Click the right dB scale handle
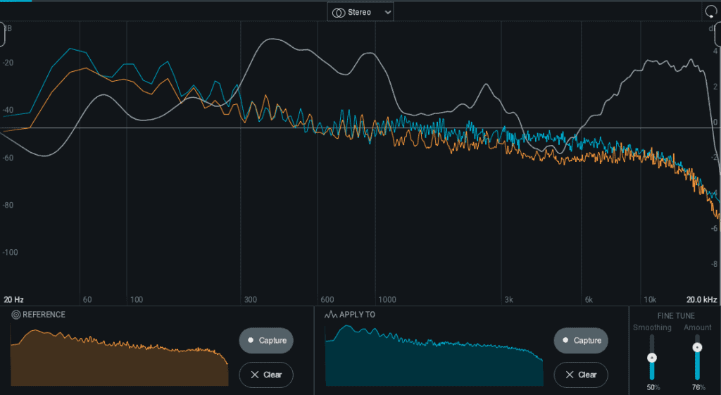The width and height of the screenshot is (721, 395). point(717,34)
